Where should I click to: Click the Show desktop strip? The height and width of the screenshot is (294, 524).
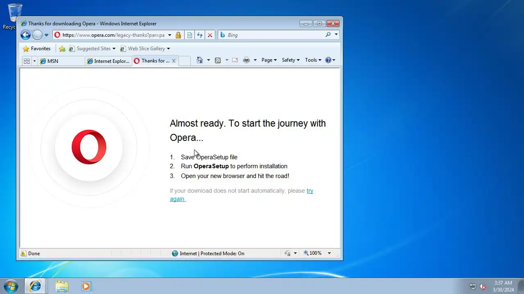(521, 286)
